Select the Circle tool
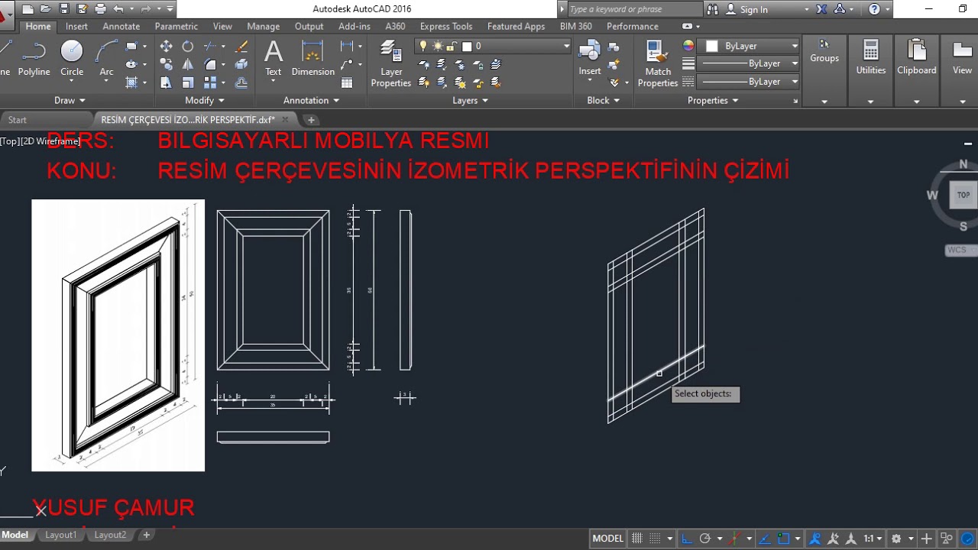The width and height of the screenshot is (978, 550). 72,59
